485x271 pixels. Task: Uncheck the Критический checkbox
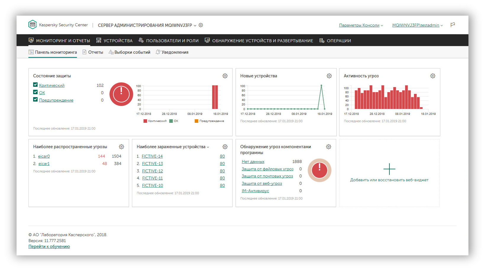pyautogui.click(x=35, y=85)
